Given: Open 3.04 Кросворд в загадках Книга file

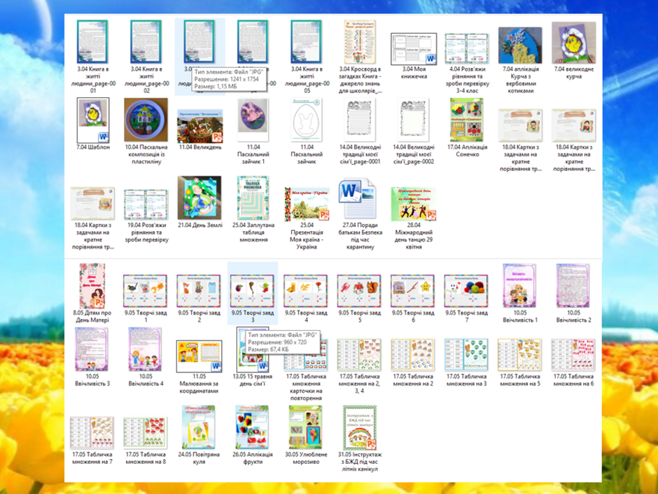Looking at the screenshot, I should [x=360, y=42].
